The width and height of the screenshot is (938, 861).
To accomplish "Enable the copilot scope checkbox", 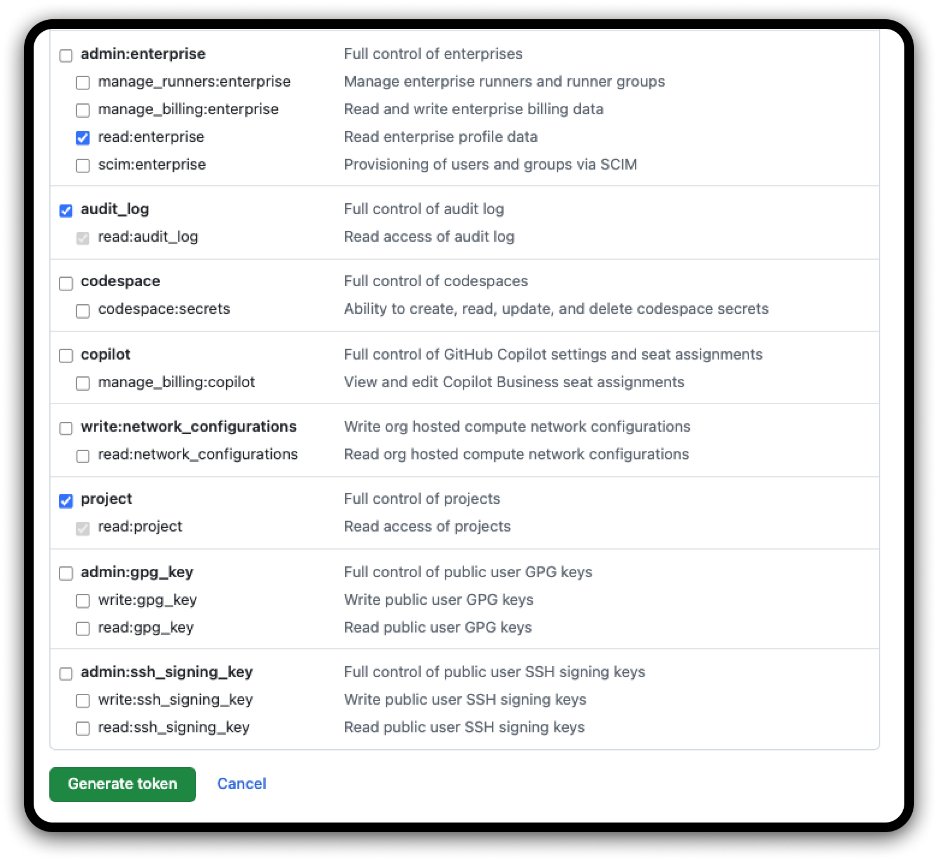I will pos(66,355).
